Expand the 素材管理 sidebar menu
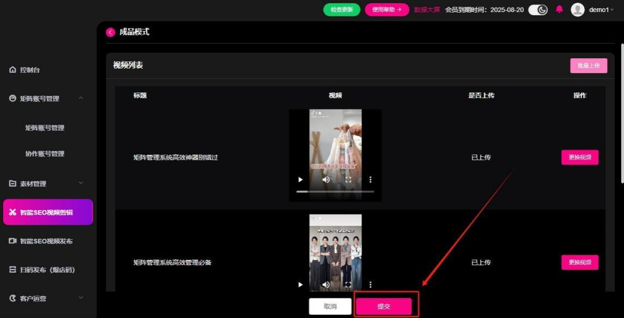The width and height of the screenshot is (624, 318). tap(81, 184)
